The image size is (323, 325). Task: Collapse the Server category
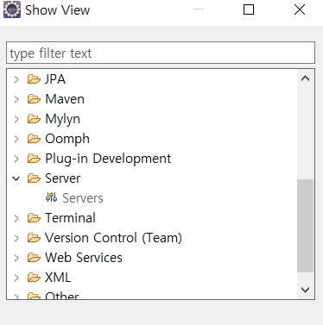tap(16, 178)
